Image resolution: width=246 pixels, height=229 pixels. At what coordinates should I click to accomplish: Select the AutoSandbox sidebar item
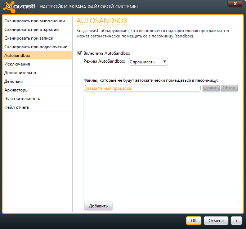(x=37, y=55)
